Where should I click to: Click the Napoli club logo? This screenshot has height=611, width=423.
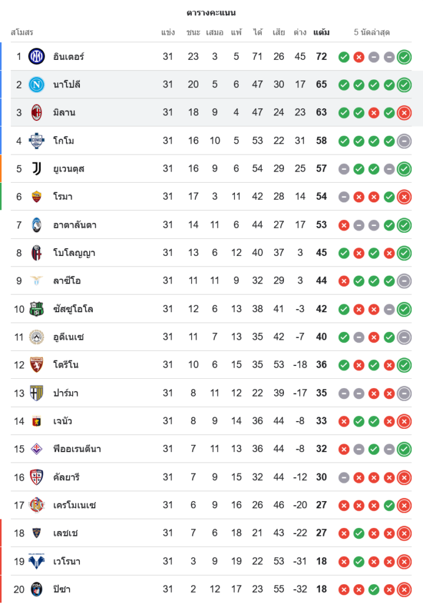(37, 85)
